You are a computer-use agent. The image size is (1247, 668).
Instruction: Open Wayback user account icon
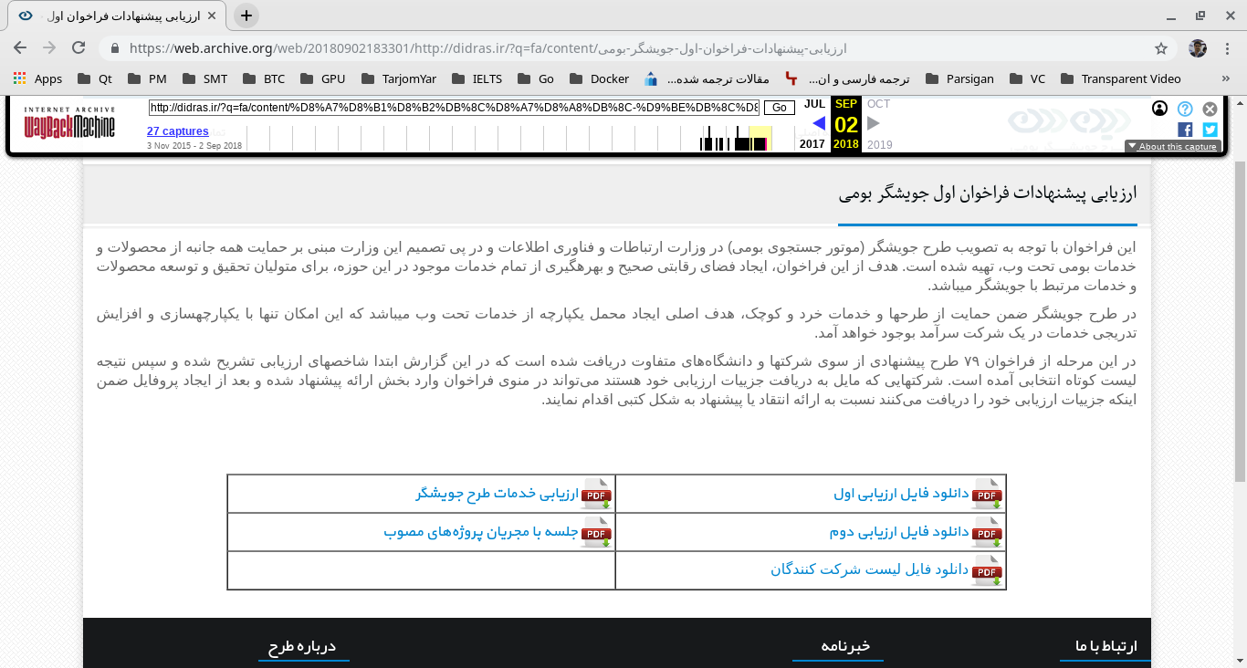coord(1159,109)
